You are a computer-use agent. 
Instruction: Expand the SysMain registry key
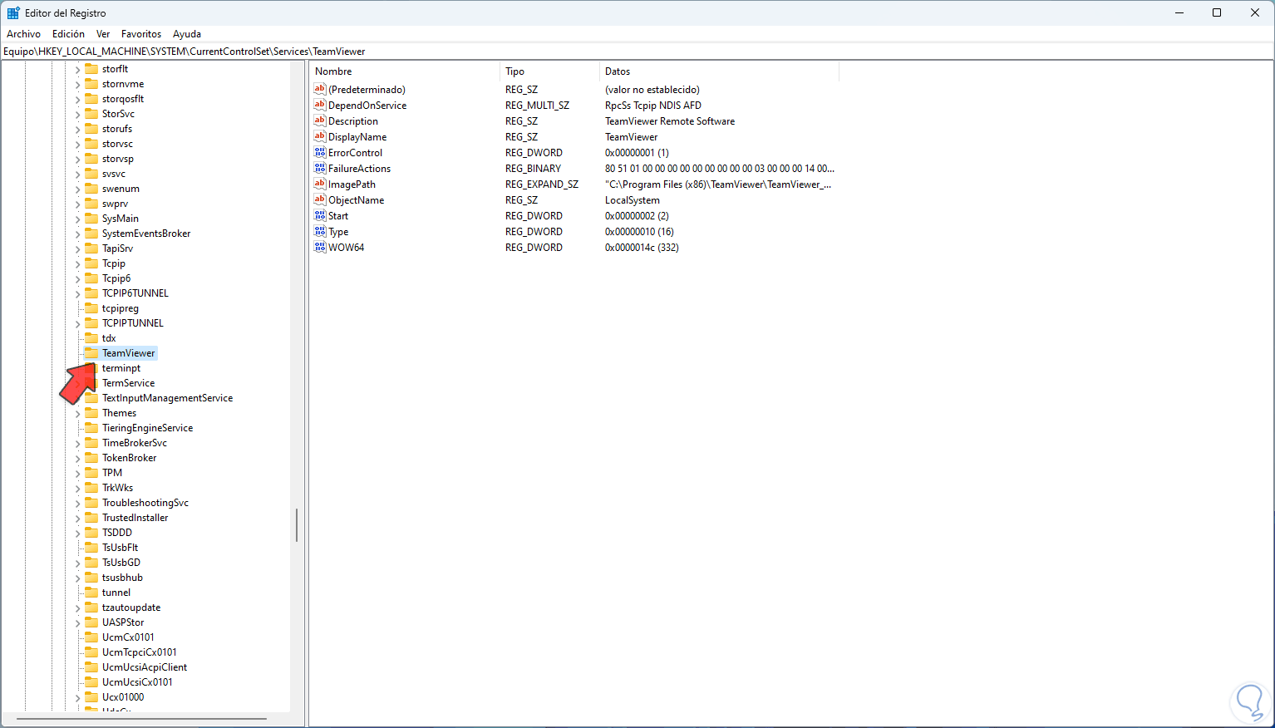78,219
